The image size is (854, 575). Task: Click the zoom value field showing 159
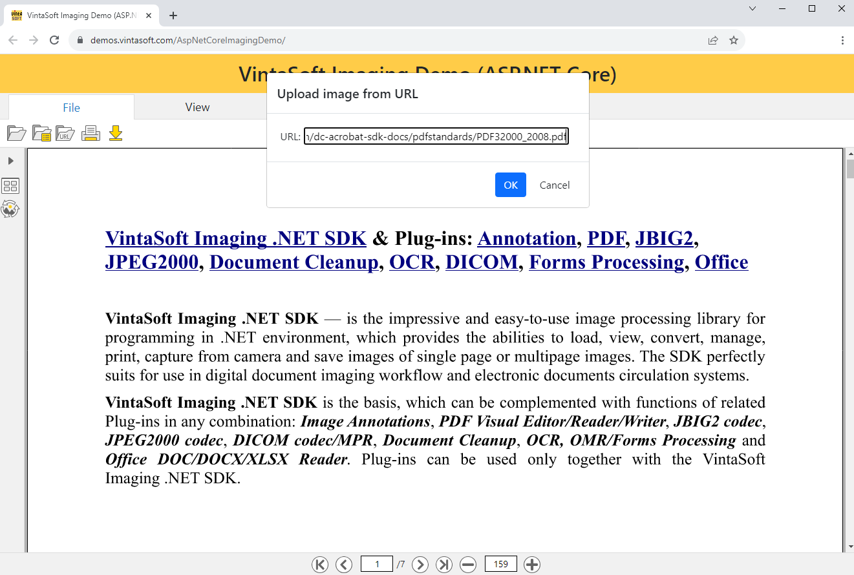pos(500,564)
